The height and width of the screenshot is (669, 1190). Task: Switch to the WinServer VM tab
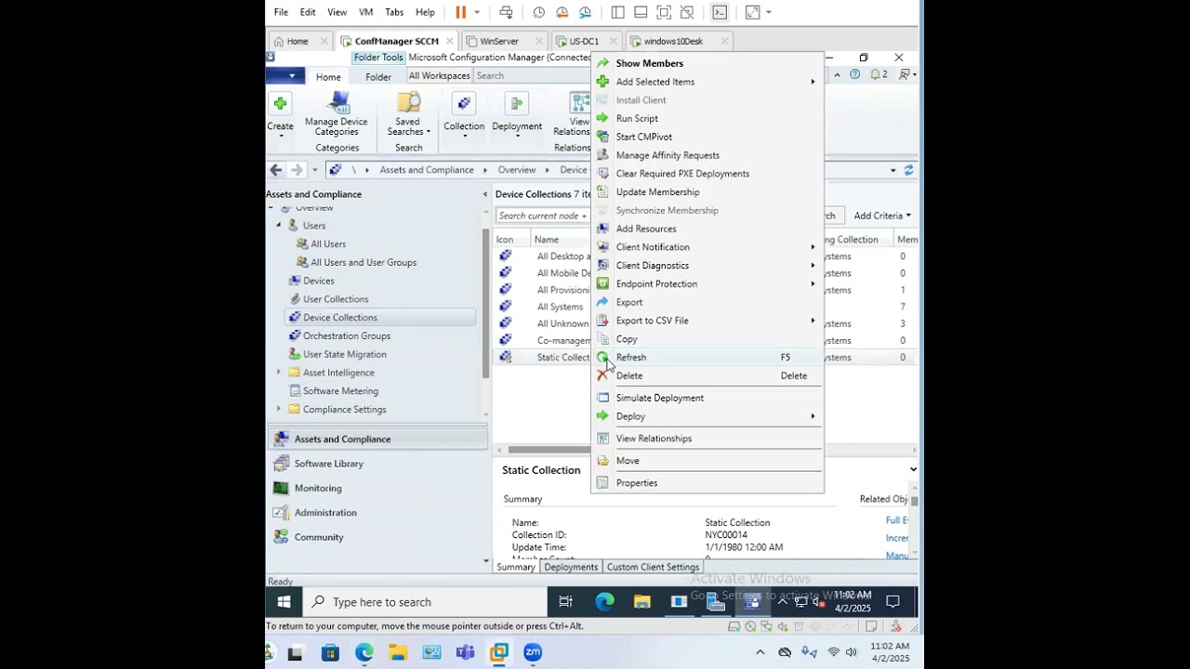tap(499, 41)
